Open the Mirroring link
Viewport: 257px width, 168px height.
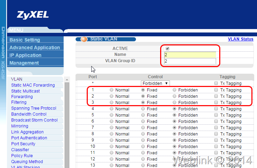click(x=20, y=126)
